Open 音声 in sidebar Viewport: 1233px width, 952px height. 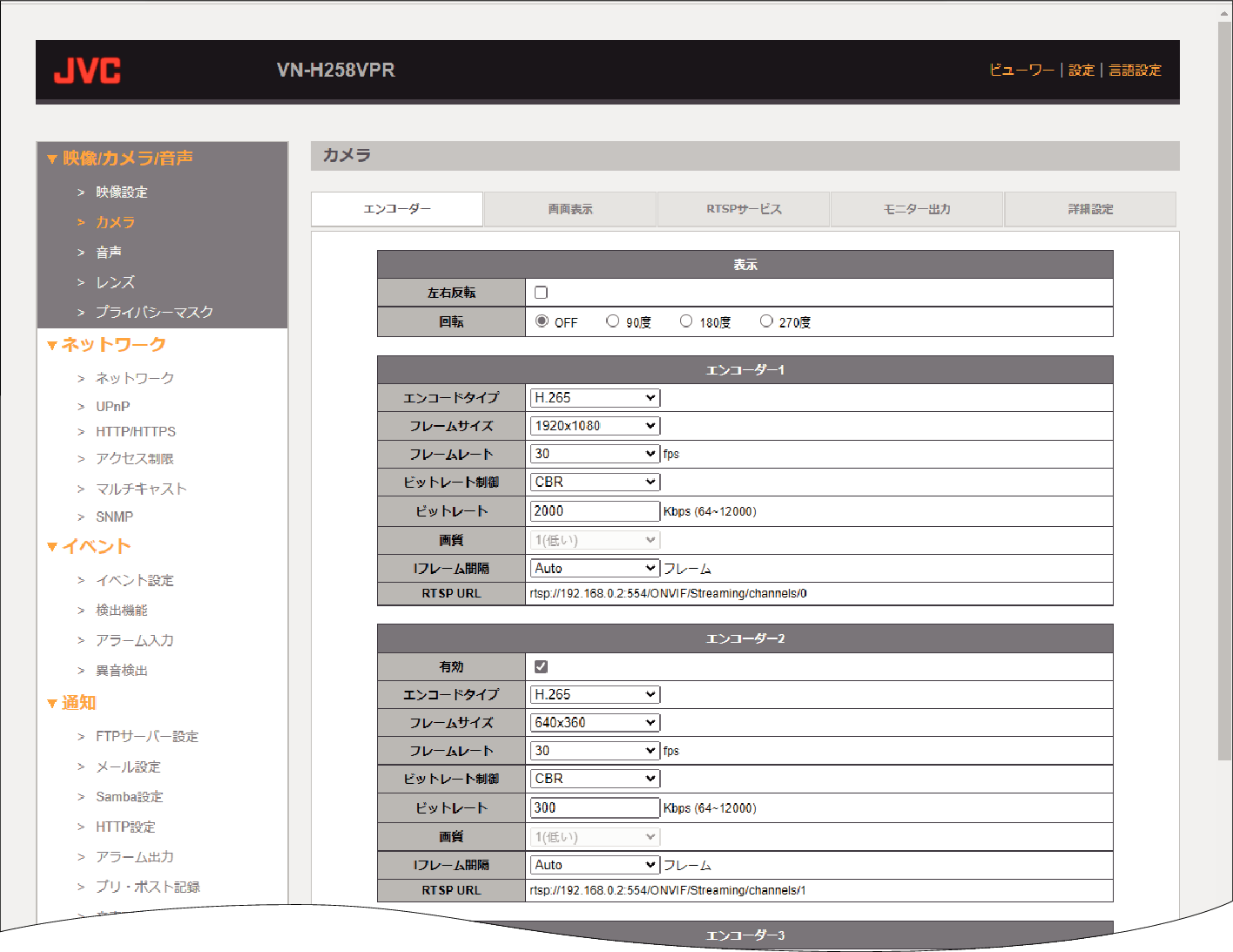coord(108,252)
